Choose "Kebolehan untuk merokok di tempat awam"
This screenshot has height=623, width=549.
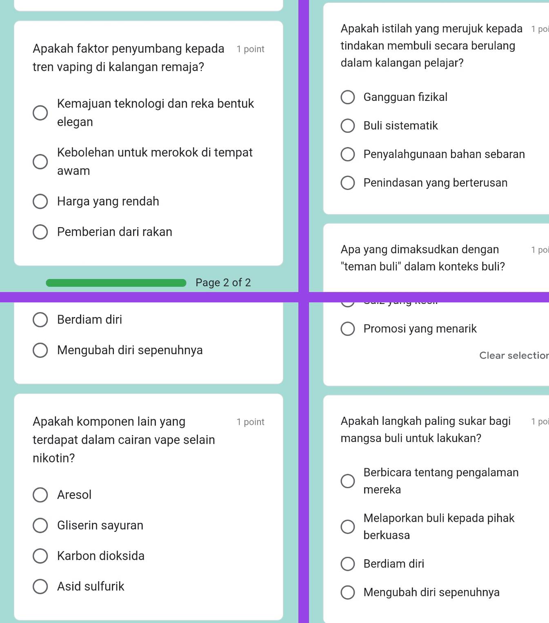[x=40, y=162]
